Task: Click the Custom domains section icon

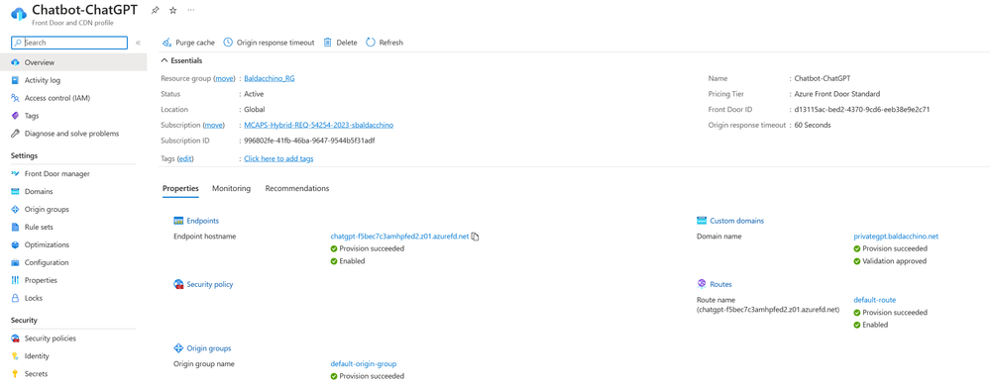Action: click(x=702, y=221)
